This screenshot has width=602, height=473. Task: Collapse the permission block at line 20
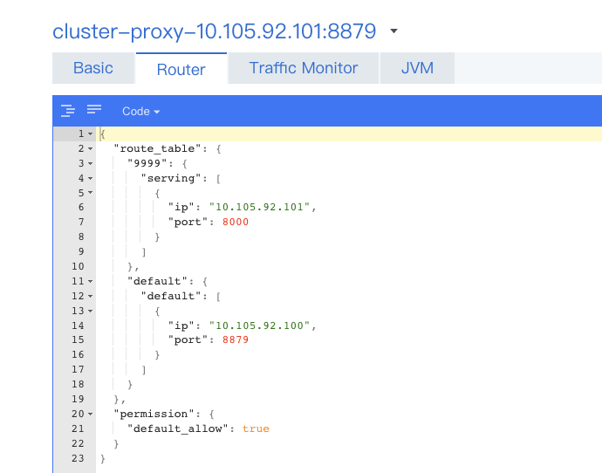click(90, 414)
